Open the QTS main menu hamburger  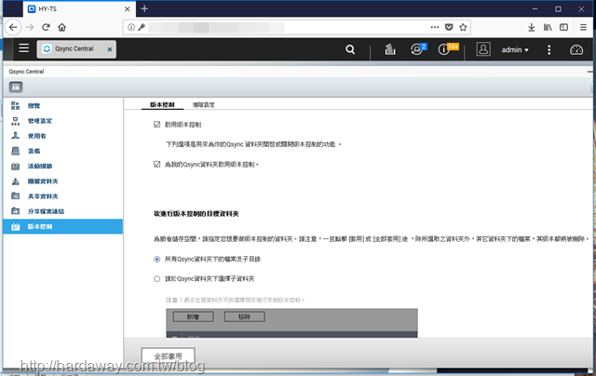pyautogui.click(x=23, y=48)
